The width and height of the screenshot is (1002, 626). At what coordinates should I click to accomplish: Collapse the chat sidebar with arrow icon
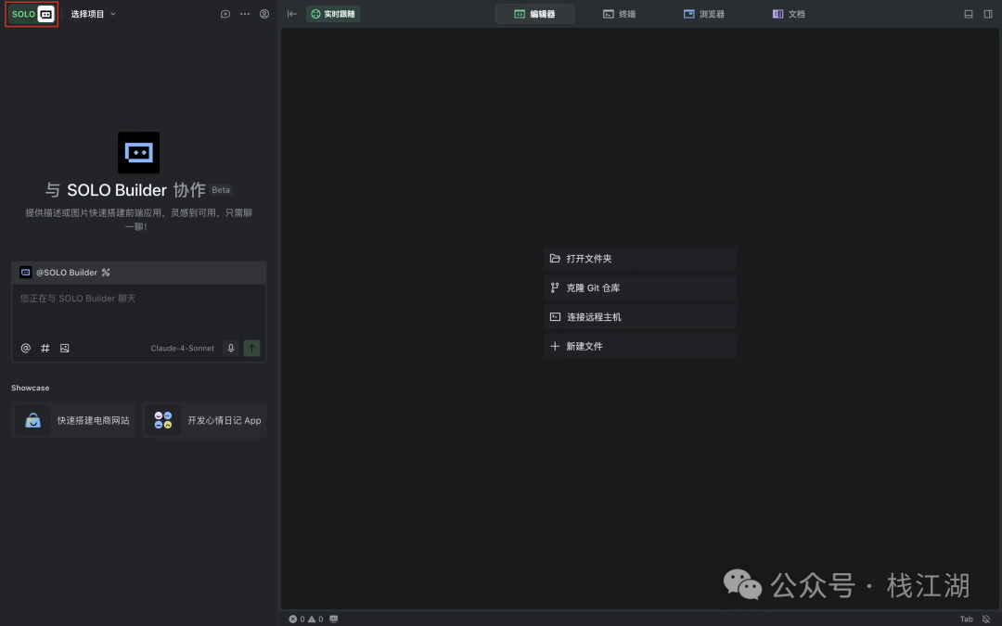click(292, 14)
